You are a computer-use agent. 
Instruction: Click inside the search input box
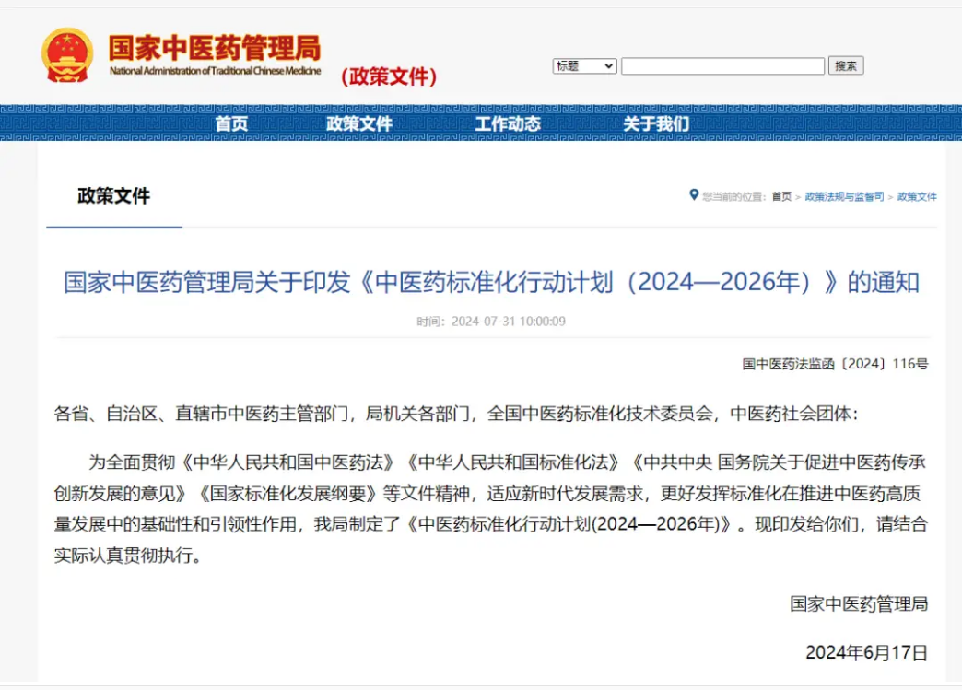click(x=723, y=65)
